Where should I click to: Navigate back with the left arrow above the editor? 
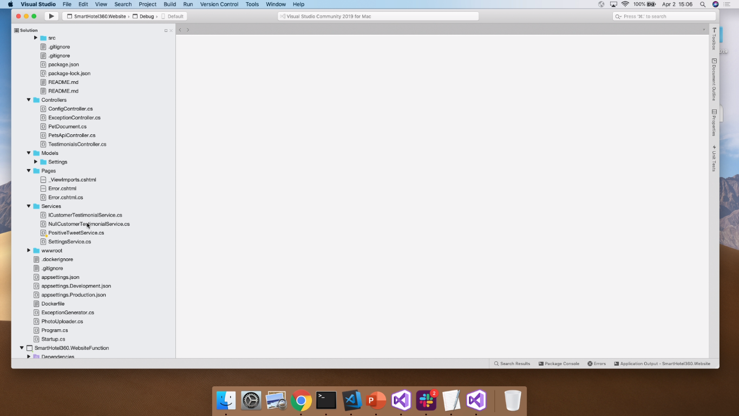point(180,30)
